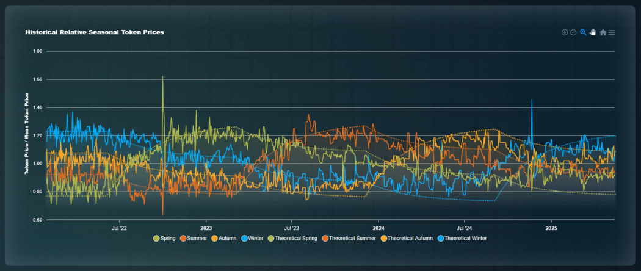Toggle the Autumn legend entry
The width and height of the screenshot is (641, 271).
pos(227,238)
